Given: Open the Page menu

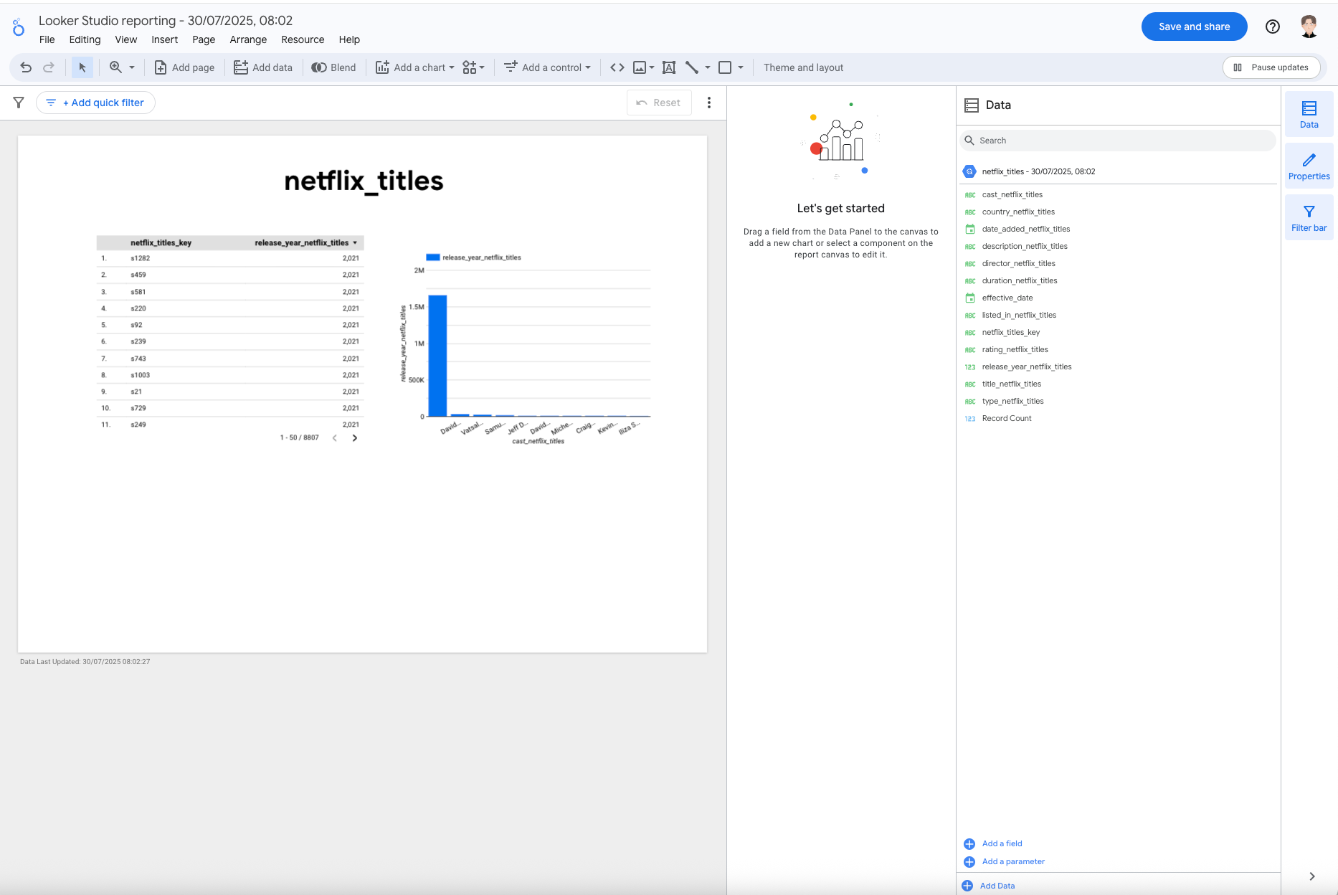Looking at the screenshot, I should 204,39.
